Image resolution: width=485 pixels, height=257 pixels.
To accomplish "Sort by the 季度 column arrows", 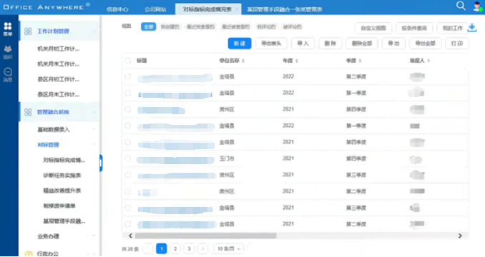I will [361, 61].
